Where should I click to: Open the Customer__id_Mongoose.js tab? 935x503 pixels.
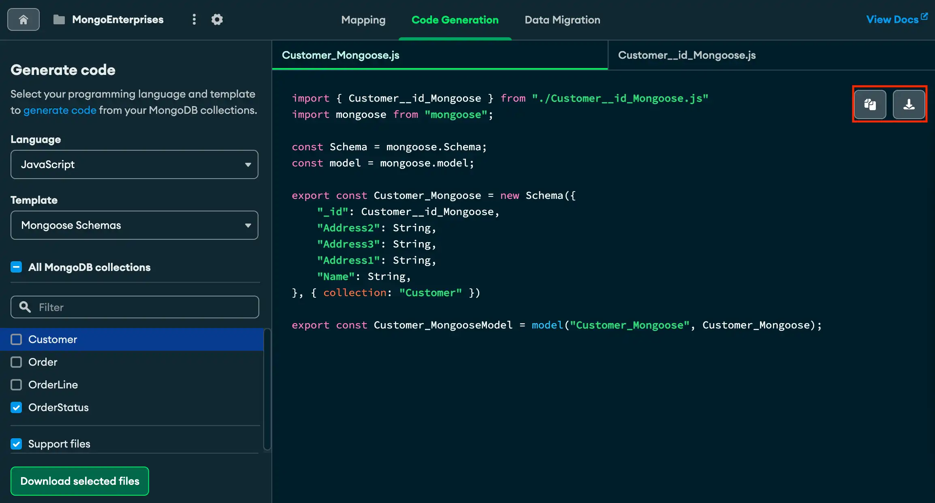[687, 55]
